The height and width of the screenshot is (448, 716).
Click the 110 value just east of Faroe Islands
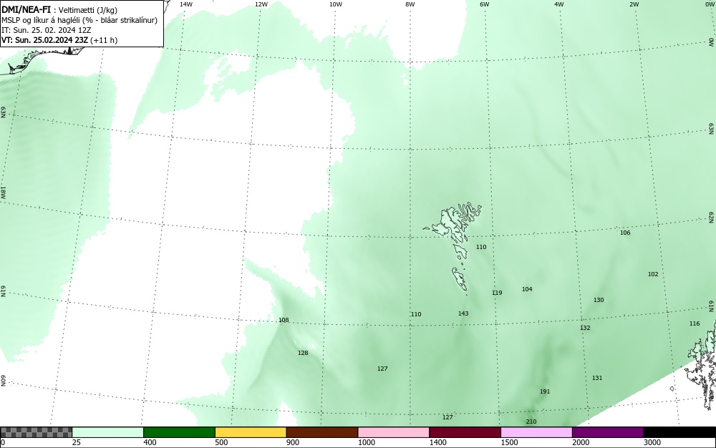pyautogui.click(x=481, y=247)
